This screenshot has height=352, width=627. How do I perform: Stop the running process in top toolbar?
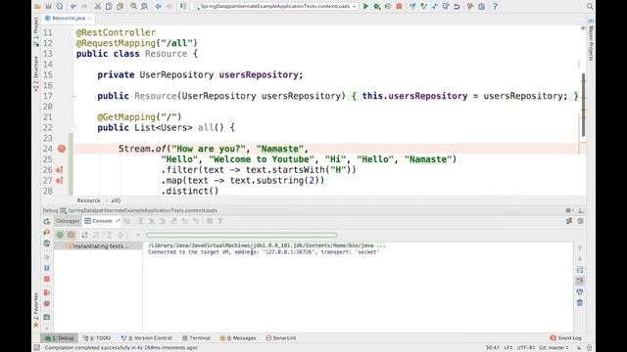(x=399, y=6)
